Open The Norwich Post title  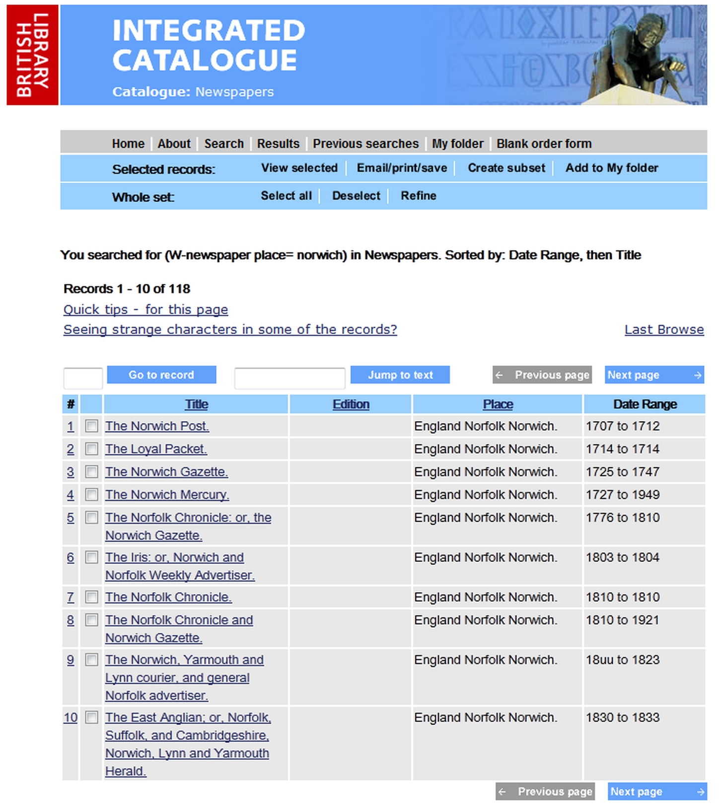tap(157, 426)
